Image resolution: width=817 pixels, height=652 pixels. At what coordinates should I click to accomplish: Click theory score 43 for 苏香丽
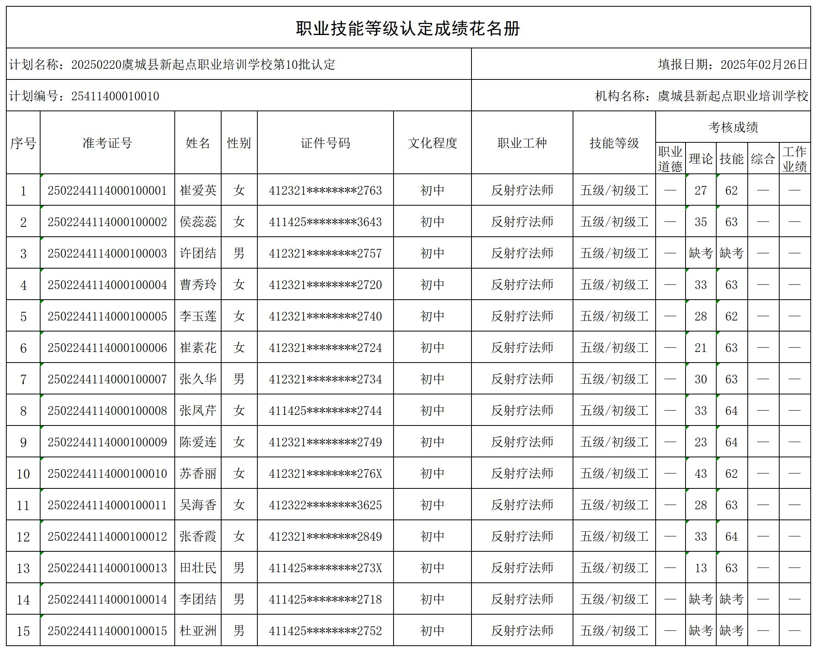coord(701,473)
